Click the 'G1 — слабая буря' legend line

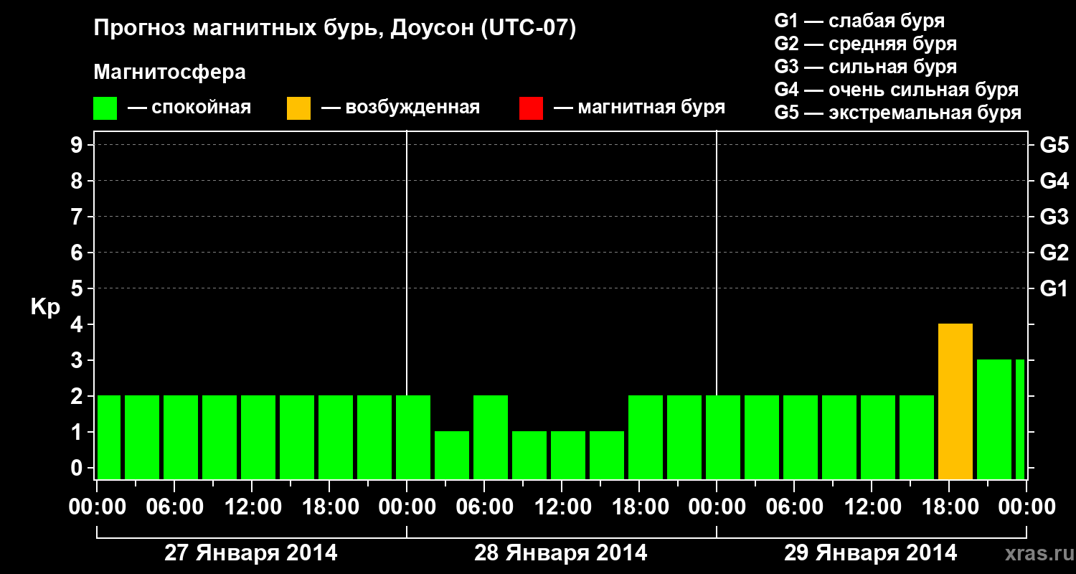tap(859, 21)
